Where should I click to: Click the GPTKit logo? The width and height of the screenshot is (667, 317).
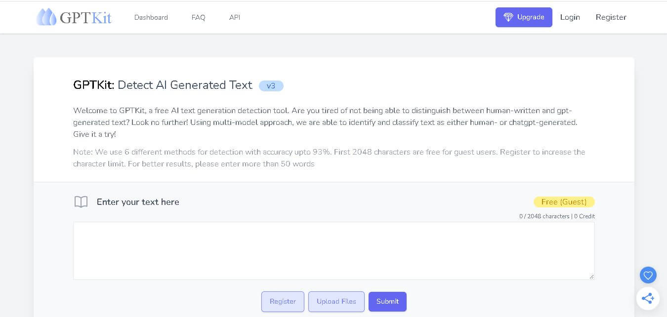pos(74,17)
